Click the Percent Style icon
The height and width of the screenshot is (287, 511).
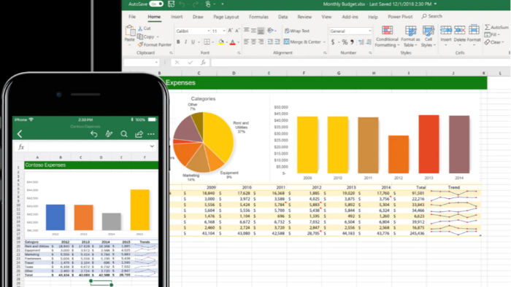[x=345, y=42]
